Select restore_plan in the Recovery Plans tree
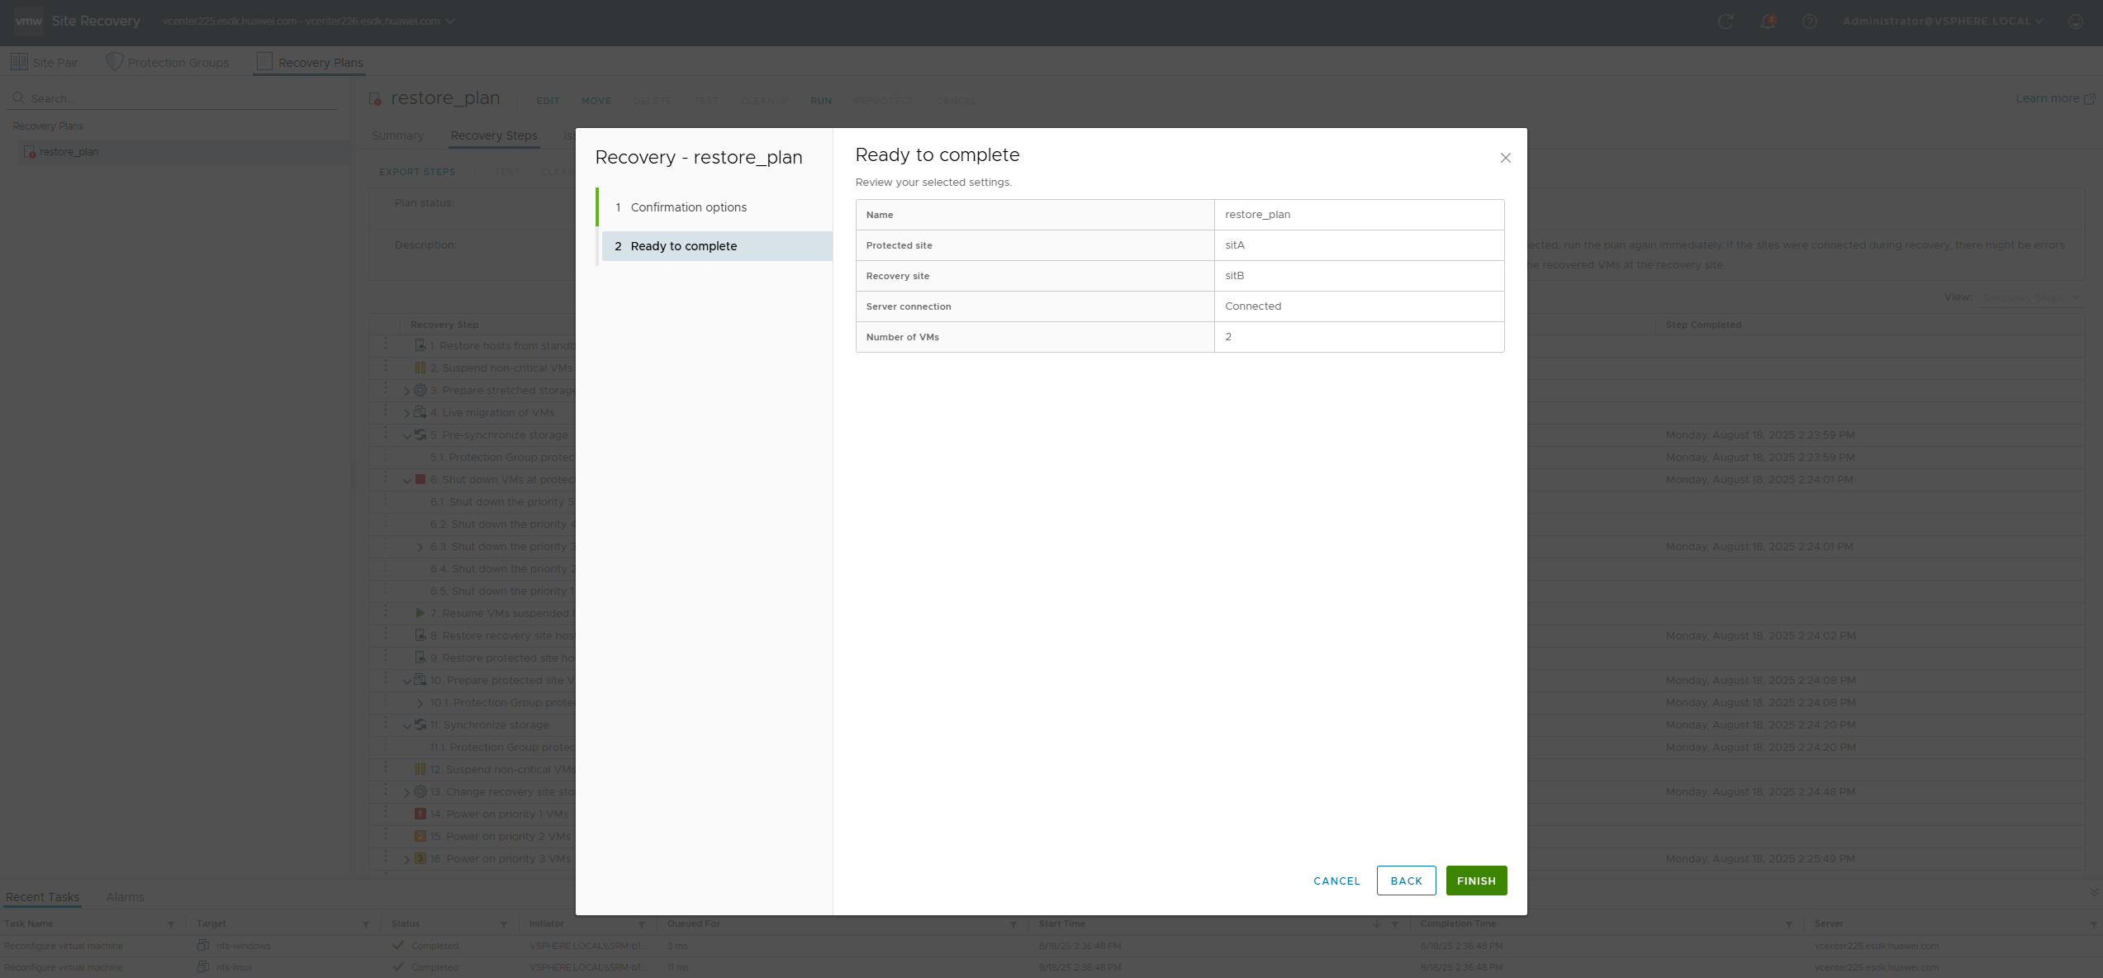This screenshot has height=978, width=2103. [69, 152]
